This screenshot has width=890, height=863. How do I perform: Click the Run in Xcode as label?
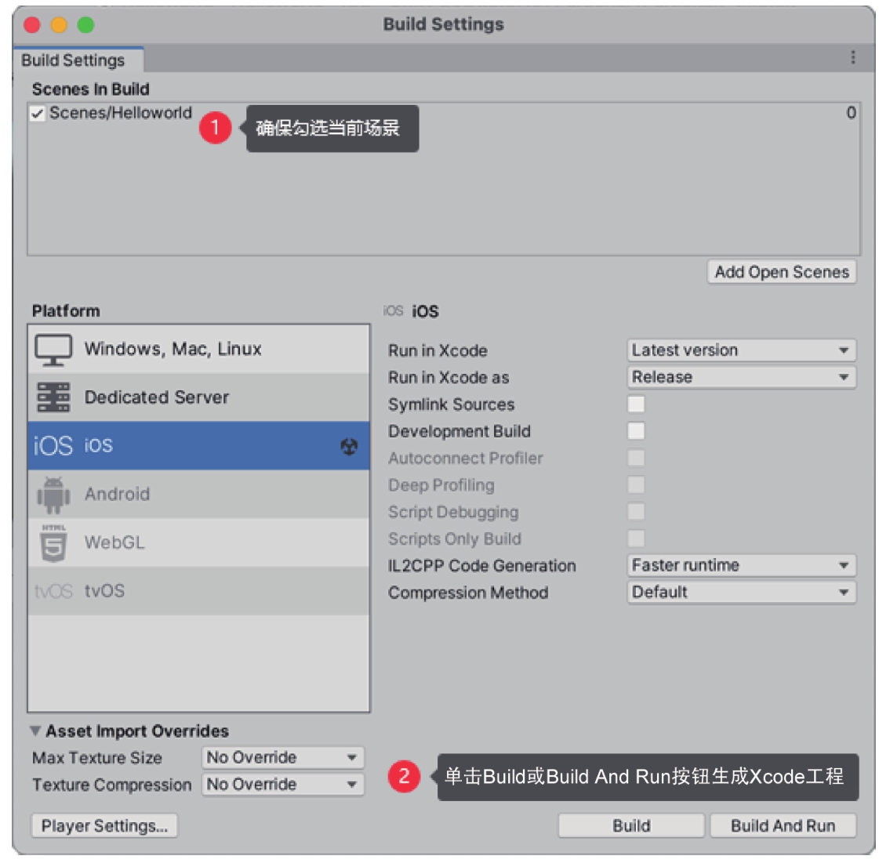coord(449,378)
